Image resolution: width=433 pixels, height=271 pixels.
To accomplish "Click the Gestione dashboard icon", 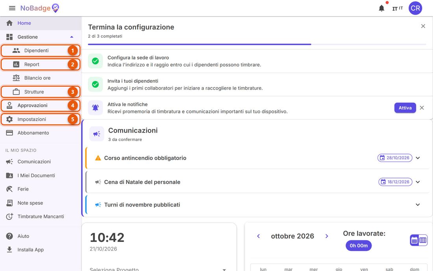I will (9, 37).
